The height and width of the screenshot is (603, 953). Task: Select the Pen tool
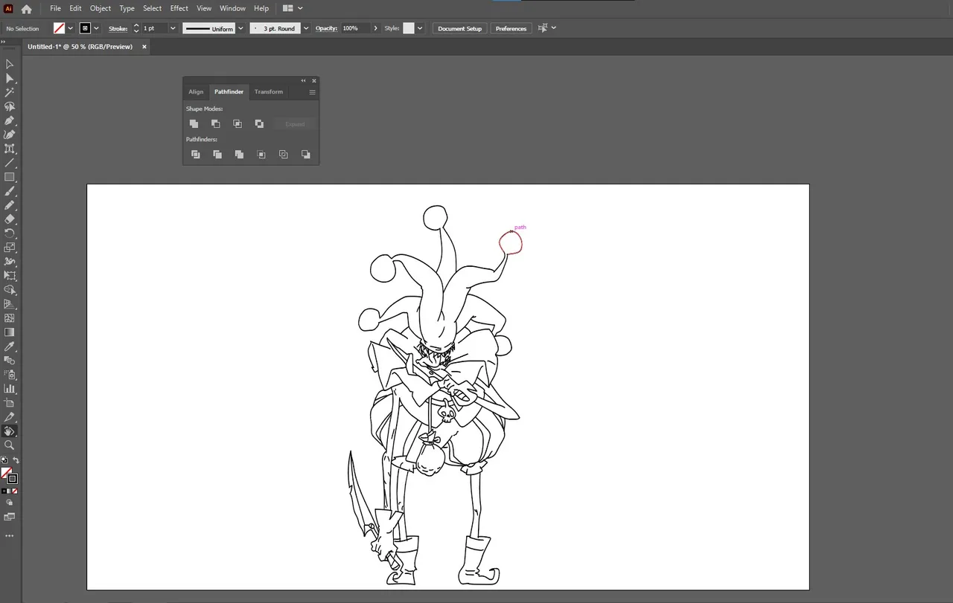10,120
